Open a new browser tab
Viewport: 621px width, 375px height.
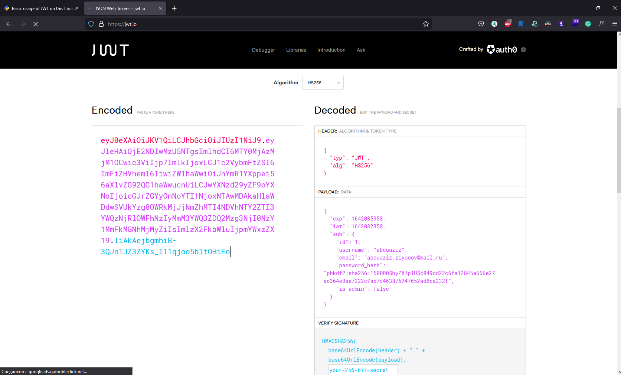[x=174, y=8]
